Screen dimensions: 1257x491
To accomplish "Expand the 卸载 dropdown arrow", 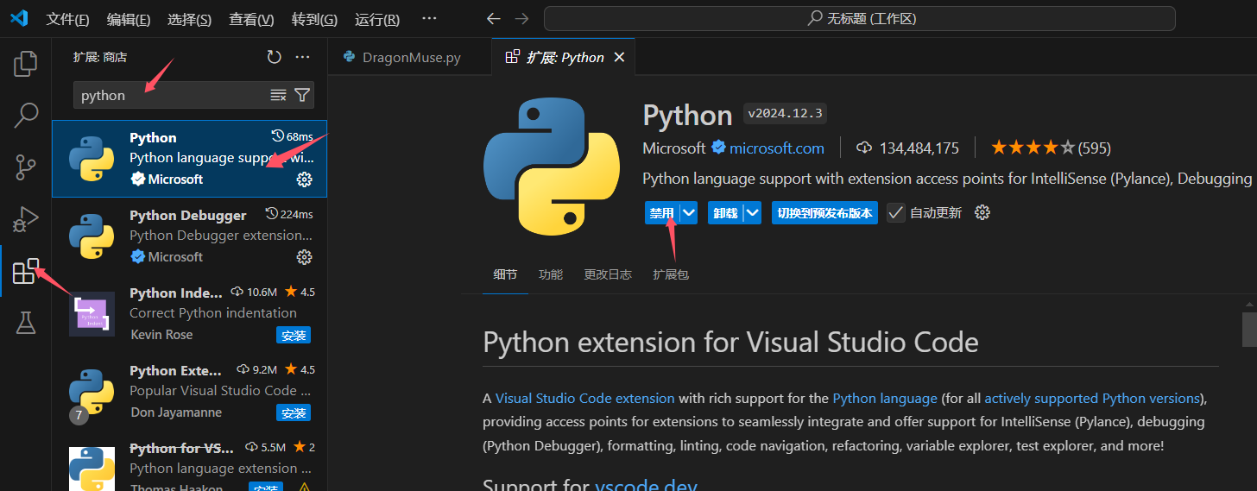I will click(x=752, y=212).
